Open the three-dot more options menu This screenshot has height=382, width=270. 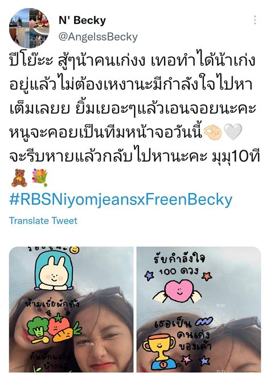pyautogui.click(x=255, y=20)
